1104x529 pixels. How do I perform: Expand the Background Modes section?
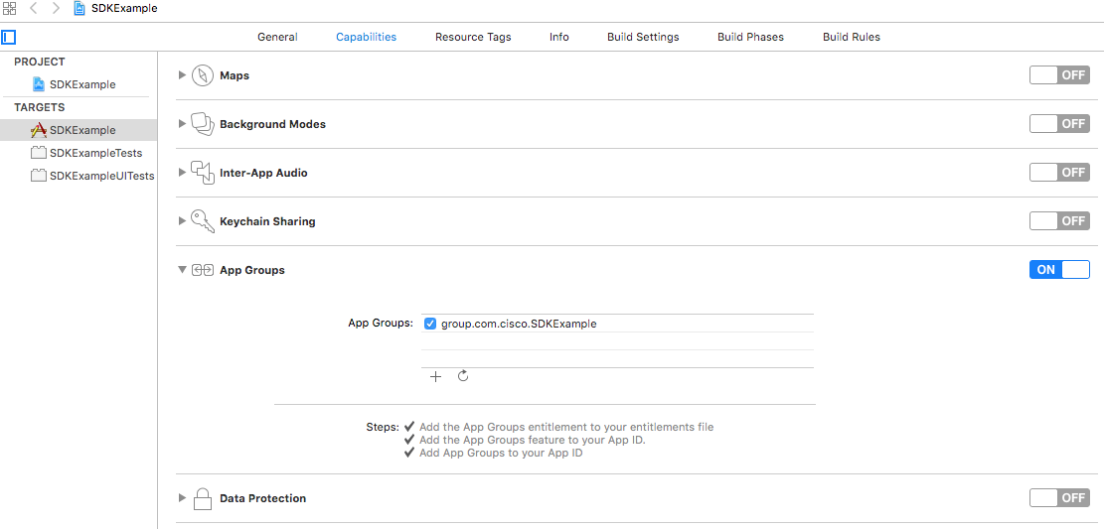click(183, 124)
